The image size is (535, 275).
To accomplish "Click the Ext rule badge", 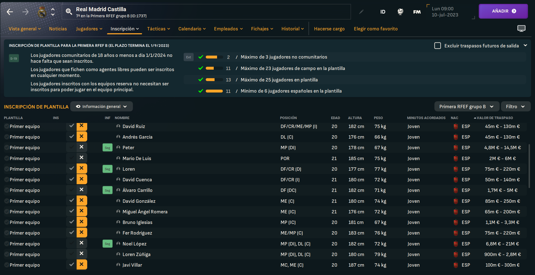I will (x=189, y=57).
